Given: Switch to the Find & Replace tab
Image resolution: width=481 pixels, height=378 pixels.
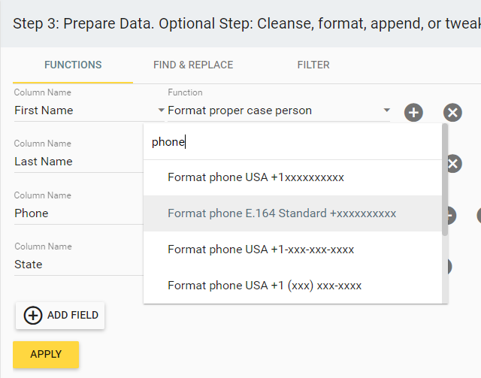Looking at the screenshot, I should point(193,65).
